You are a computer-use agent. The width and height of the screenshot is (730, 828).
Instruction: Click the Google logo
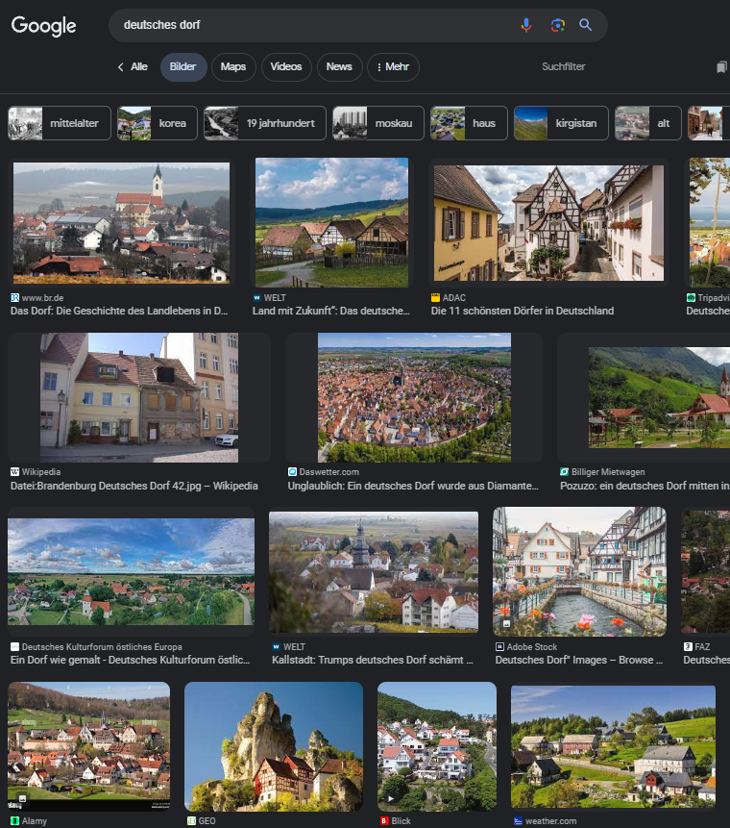pyautogui.click(x=44, y=25)
